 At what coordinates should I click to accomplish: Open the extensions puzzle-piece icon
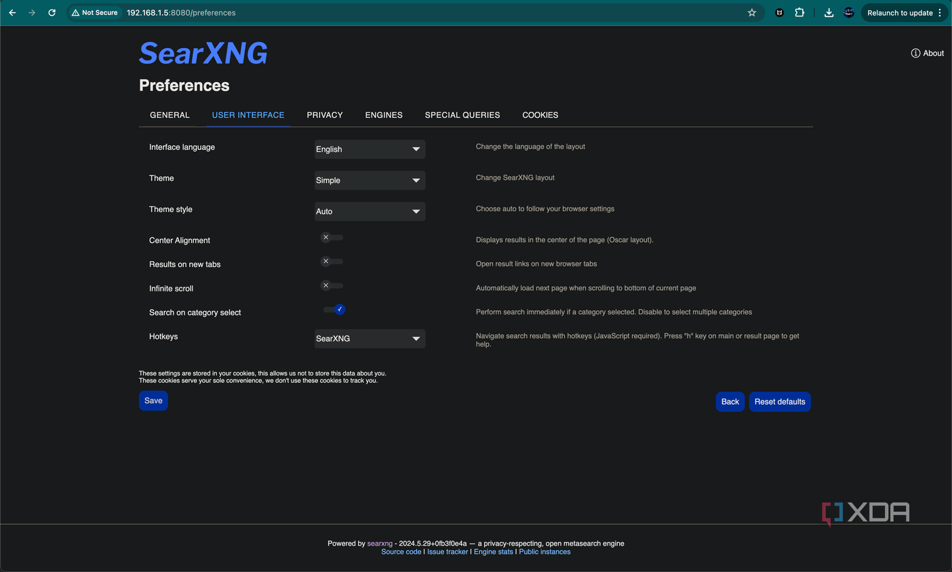pos(799,13)
